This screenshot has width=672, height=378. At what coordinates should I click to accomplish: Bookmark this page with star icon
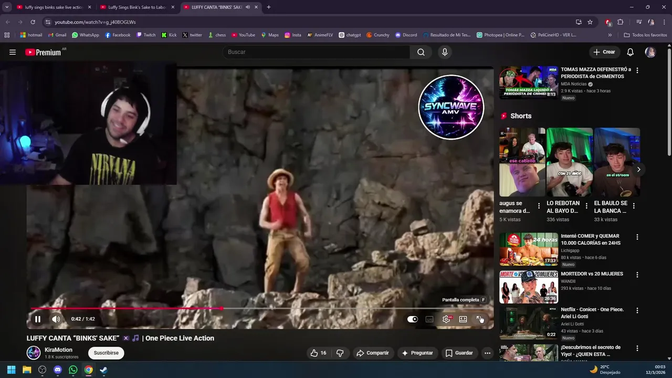pos(590,22)
